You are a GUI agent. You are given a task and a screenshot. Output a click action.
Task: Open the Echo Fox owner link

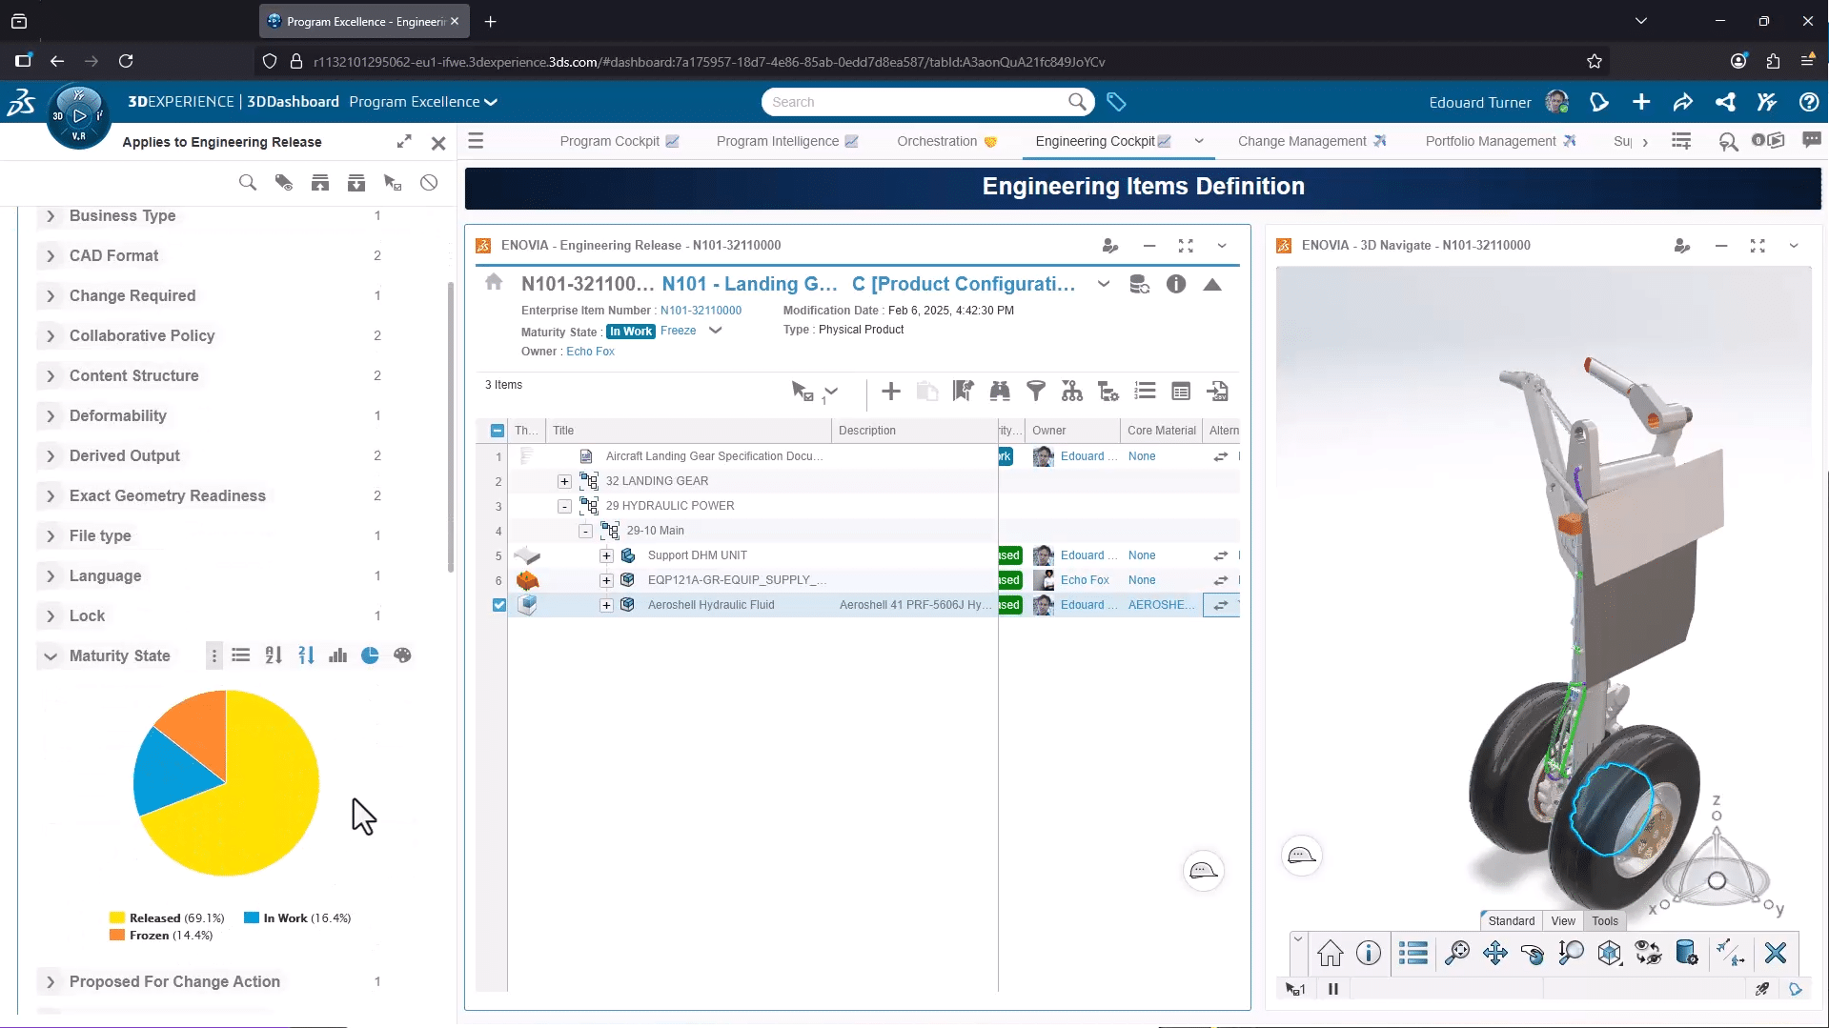590,352
